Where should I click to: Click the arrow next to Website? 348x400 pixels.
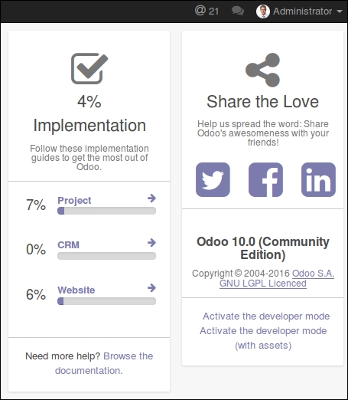pos(151,288)
